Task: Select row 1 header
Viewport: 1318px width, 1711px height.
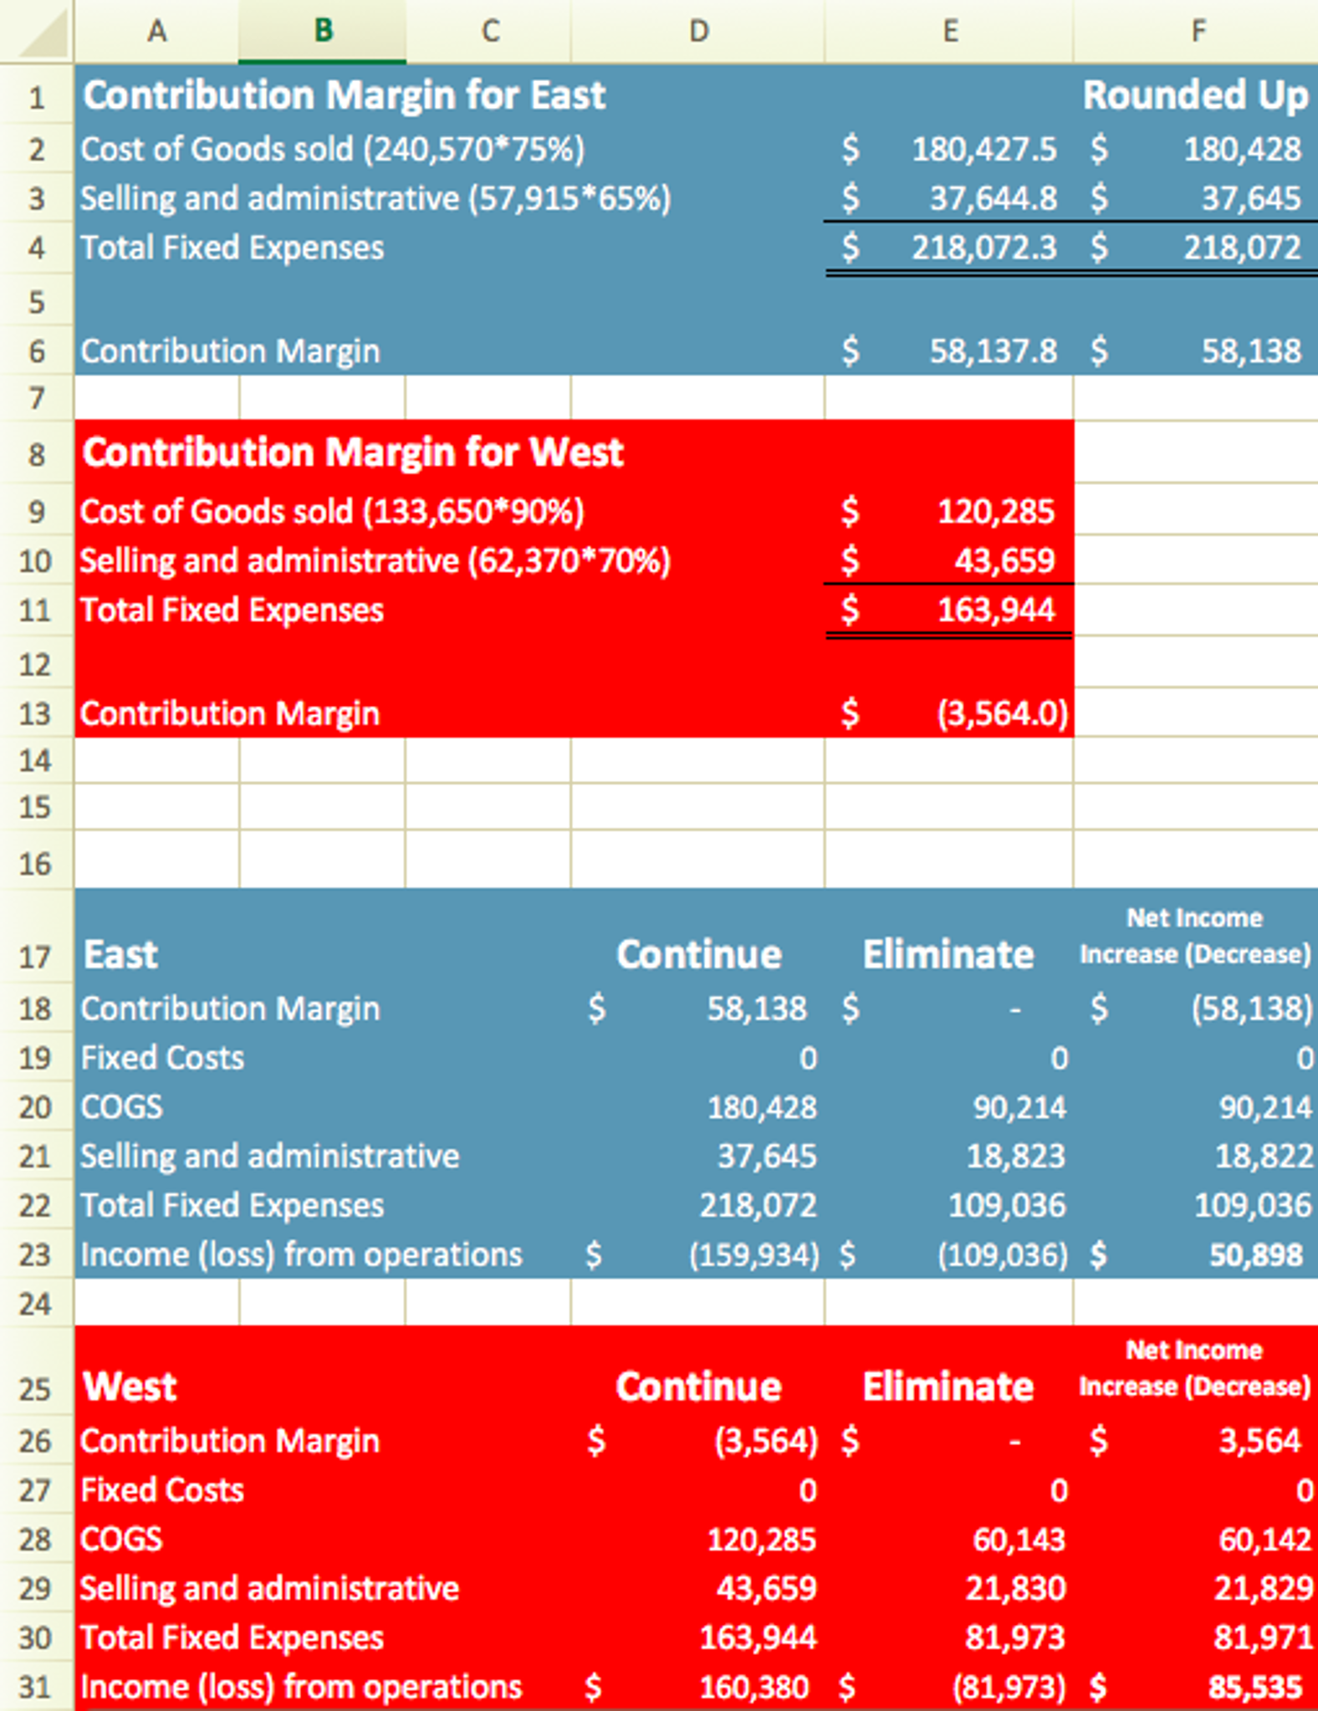Action: (x=37, y=98)
